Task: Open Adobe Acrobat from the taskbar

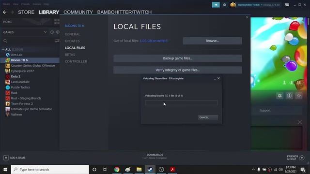Action: pos(172,170)
